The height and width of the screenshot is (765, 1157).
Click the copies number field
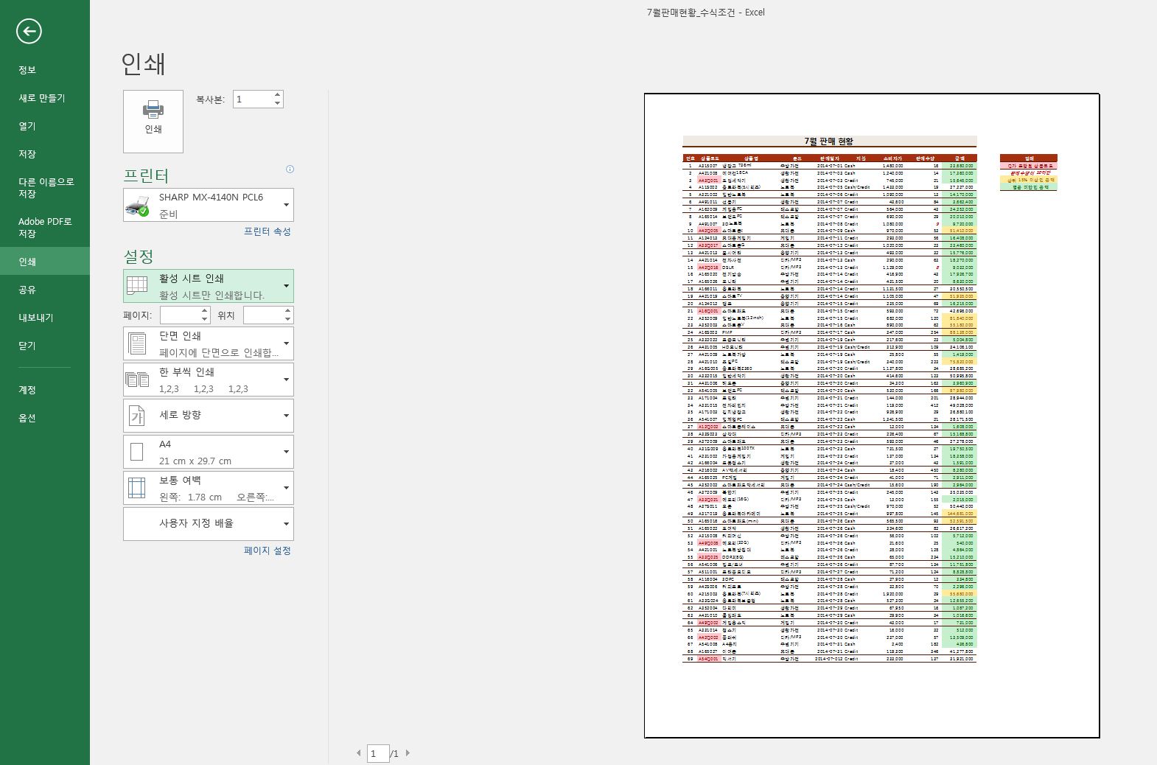(x=252, y=99)
